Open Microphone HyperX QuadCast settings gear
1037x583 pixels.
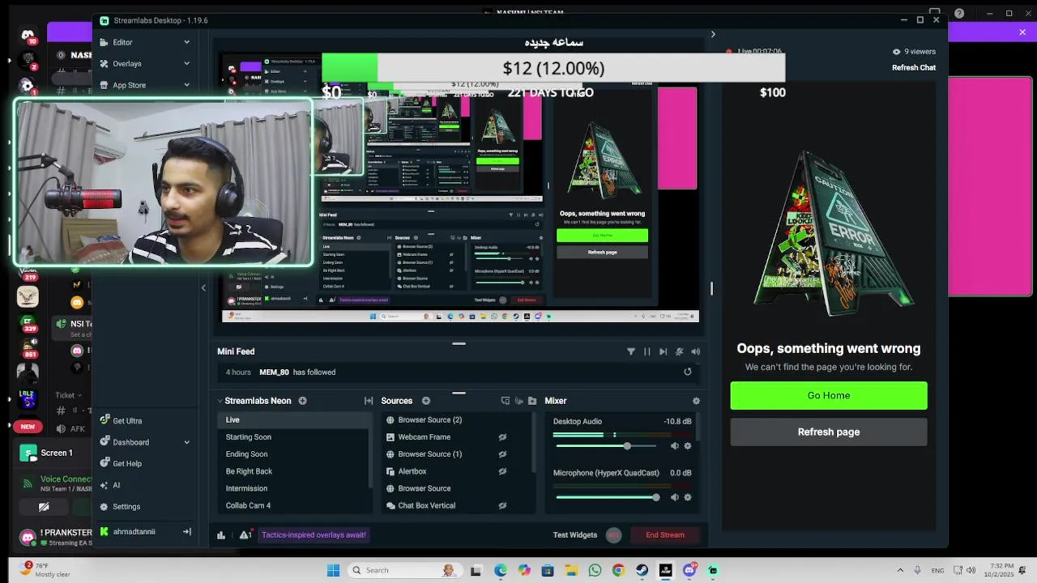[688, 497]
